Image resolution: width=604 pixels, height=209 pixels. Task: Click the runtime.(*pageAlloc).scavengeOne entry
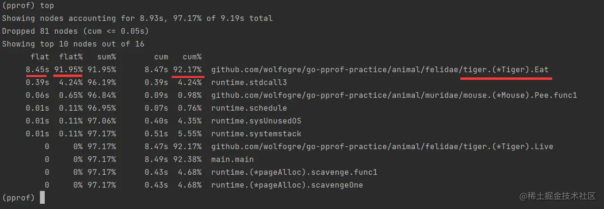click(x=287, y=185)
